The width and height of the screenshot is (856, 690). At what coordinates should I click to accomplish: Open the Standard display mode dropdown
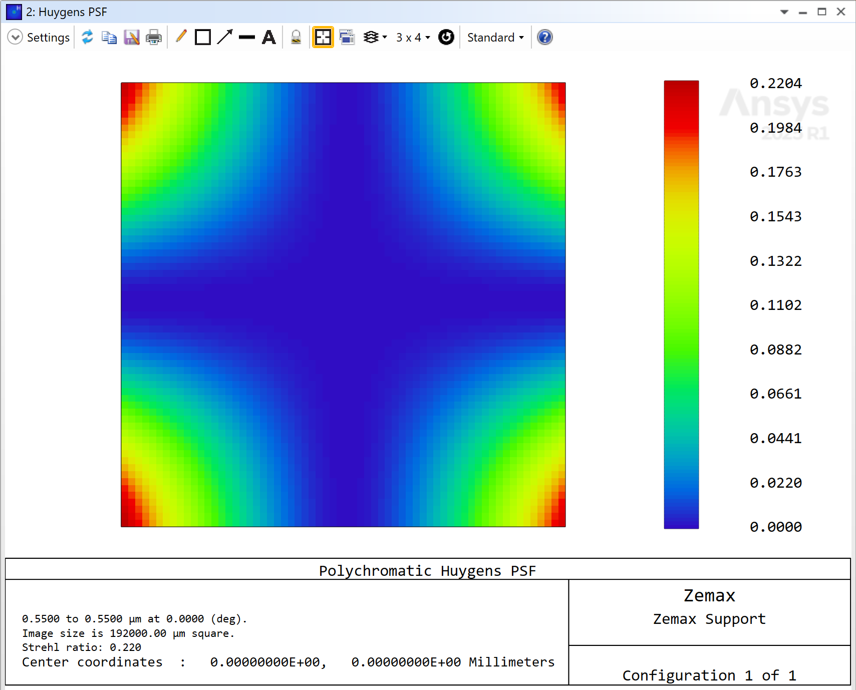(x=495, y=38)
